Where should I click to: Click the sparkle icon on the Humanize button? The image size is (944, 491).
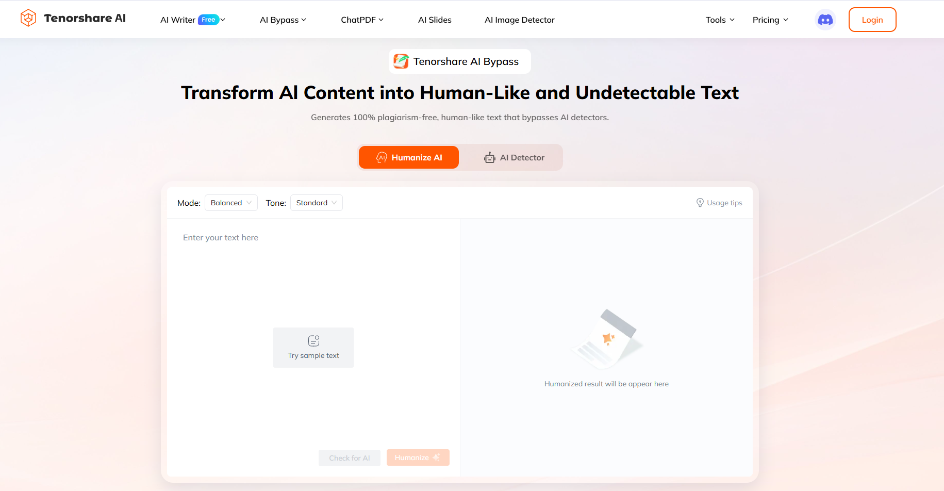pyautogui.click(x=436, y=457)
